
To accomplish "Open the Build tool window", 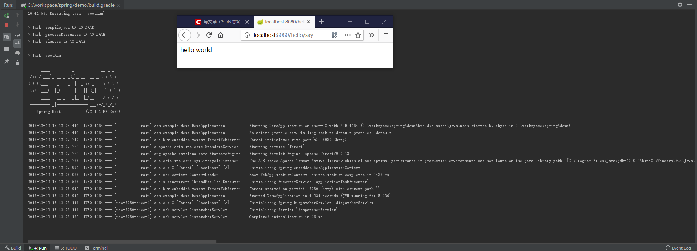I will click(13, 248).
